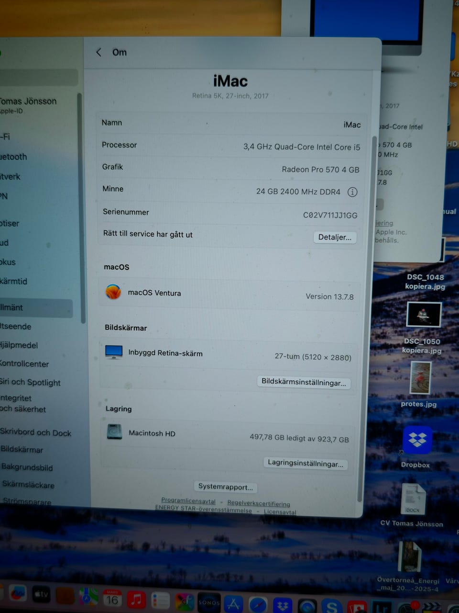The image size is (459, 613).
Task: Click processor value 3,4 GHz Quad-Core Intel Core i5
Action: click(302, 147)
